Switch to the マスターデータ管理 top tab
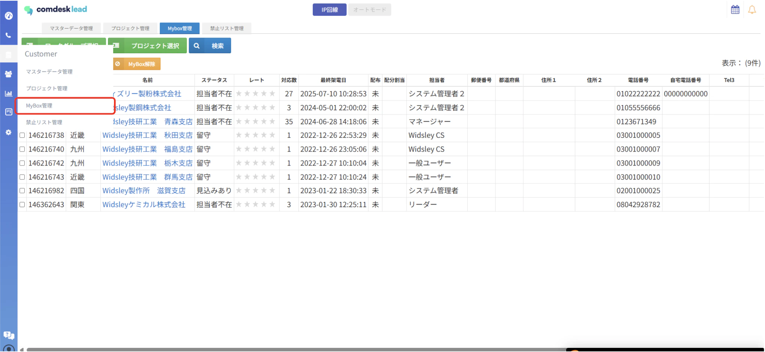 pos(71,28)
